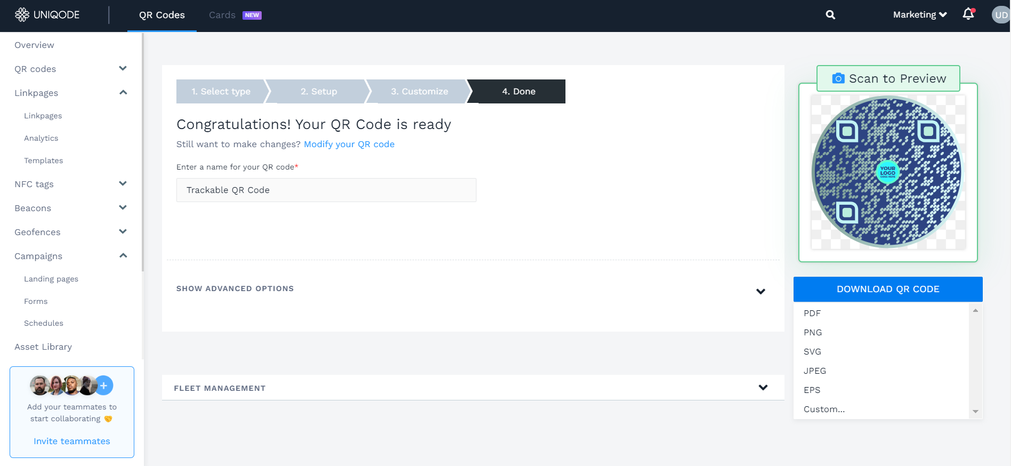The image size is (1011, 466).
Task: Open the Marketing account dropdown
Action: (920, 15)
